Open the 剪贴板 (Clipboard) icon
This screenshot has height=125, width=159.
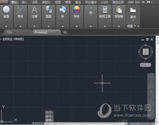pyautogui.click(x=119, y=10)
